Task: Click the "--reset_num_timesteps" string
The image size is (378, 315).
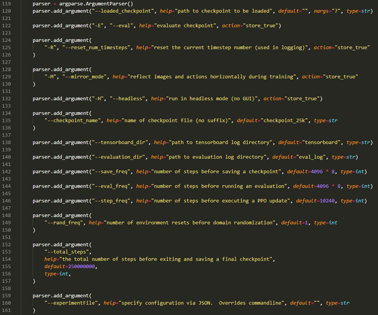Action: [x=97, y=48]
